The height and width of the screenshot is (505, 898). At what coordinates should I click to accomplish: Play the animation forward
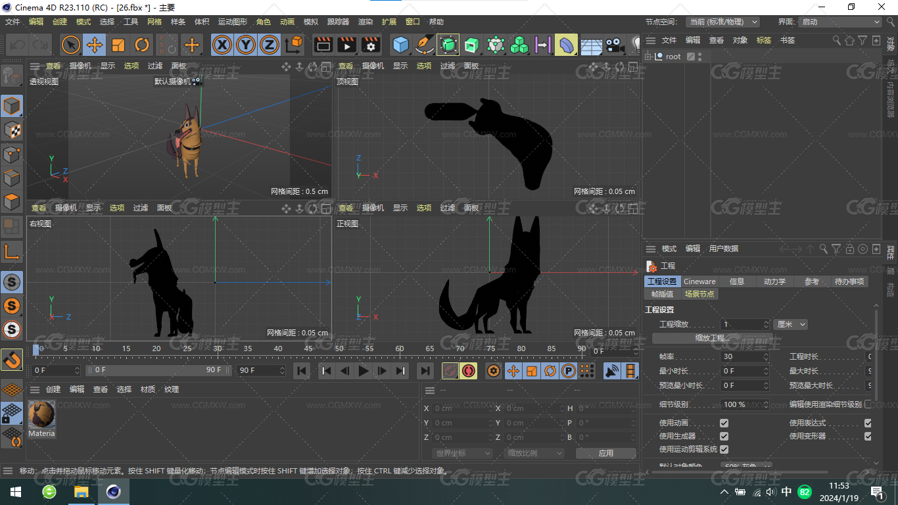click(363, 371)
